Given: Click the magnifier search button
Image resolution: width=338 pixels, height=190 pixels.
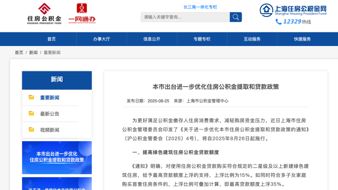Looking at the screenshot, I should pos(236,17).
